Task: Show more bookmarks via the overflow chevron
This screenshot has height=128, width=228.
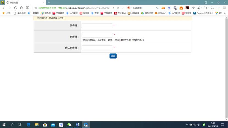Action: point(225,13)
